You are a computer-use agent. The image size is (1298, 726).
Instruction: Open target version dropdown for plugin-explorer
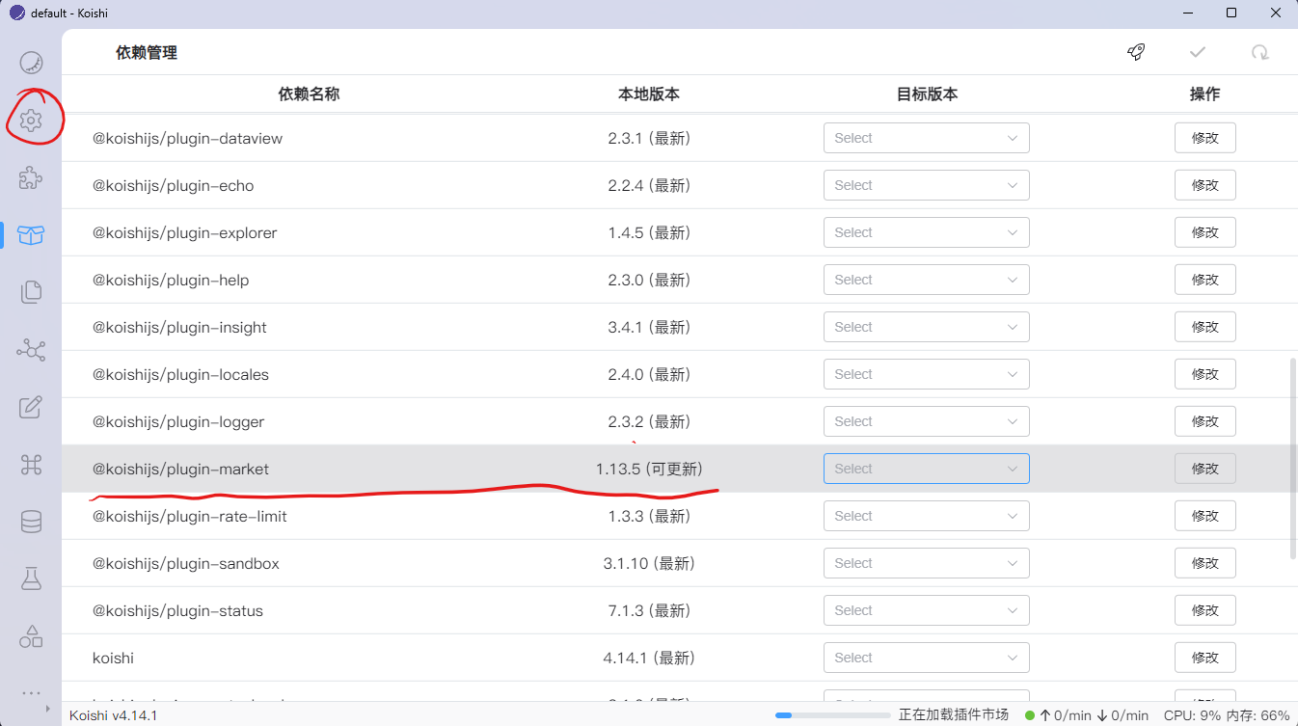tap(926, 232)
